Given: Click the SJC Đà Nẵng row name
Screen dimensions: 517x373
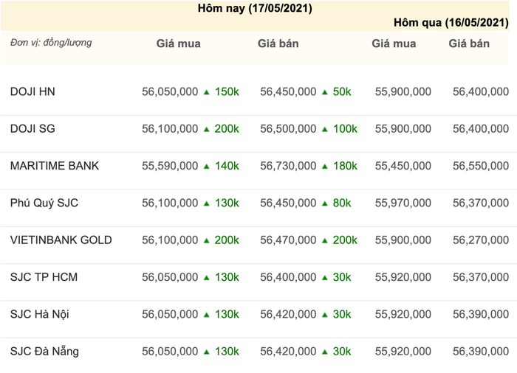Looking at the screenshot, I should (x=44, y=351).
